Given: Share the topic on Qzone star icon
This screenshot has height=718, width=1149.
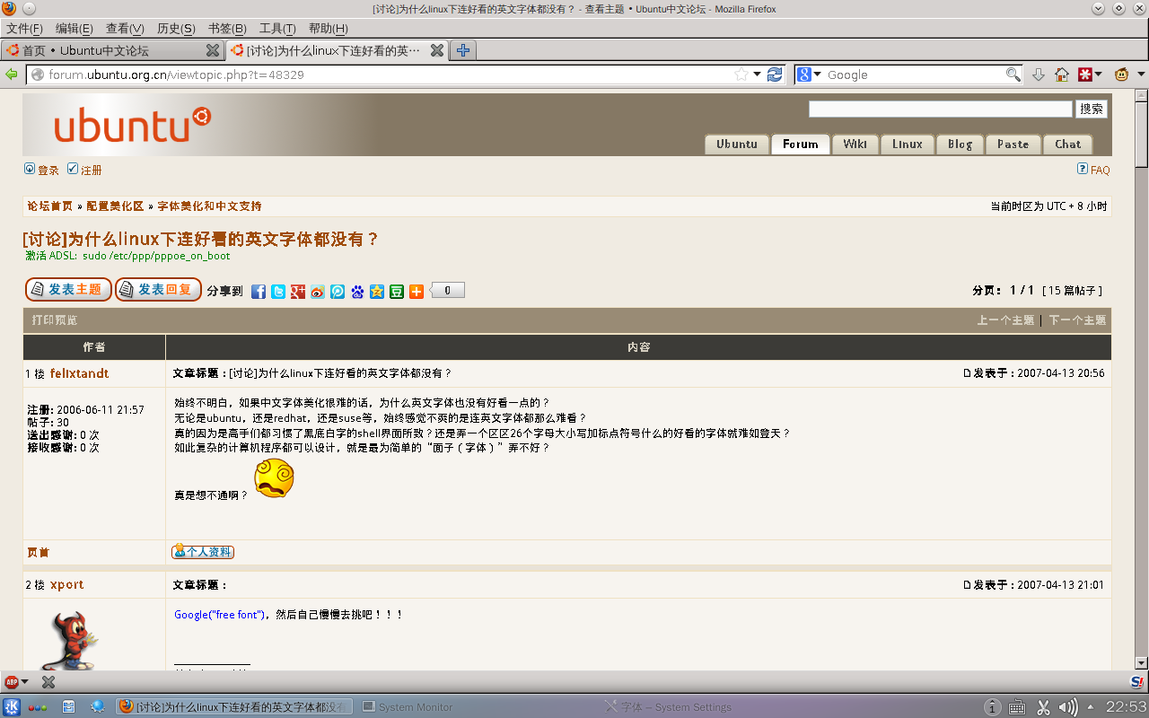Looking at the screenshot, I should click(x=377, y=291).
